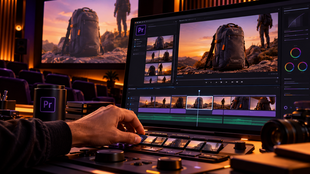The width and height of the screenshot is (310, 174).
Task: Click the loop icon beside go-to-in
Action: click(211, 82)
